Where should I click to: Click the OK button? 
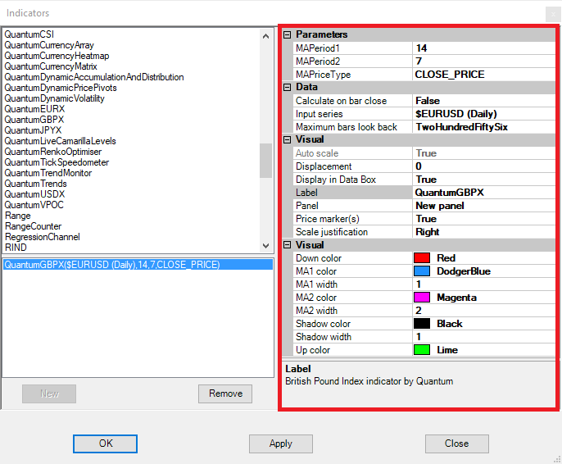(x=105, y=444)
